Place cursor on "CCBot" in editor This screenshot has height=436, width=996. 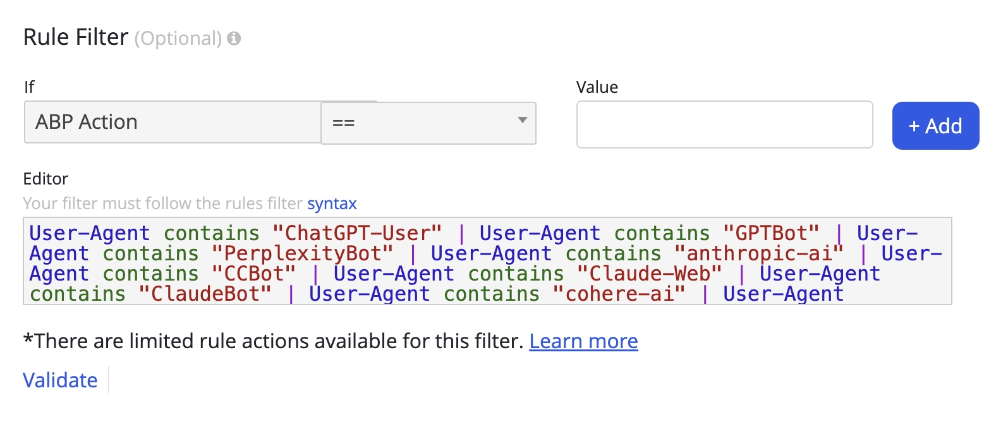coord(253,274)
